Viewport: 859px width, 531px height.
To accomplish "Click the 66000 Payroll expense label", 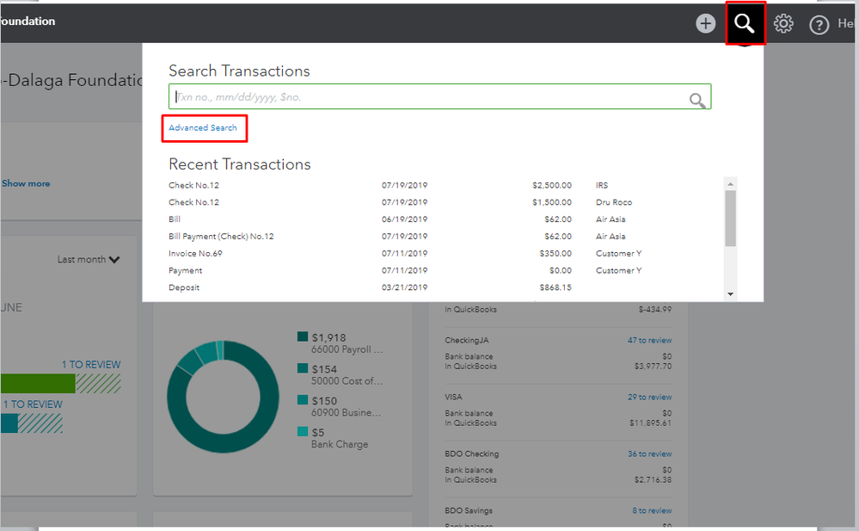I will [347, 349].
